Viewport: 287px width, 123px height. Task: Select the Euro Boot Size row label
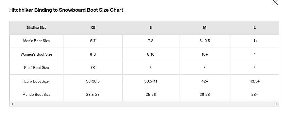coord(36,81)
